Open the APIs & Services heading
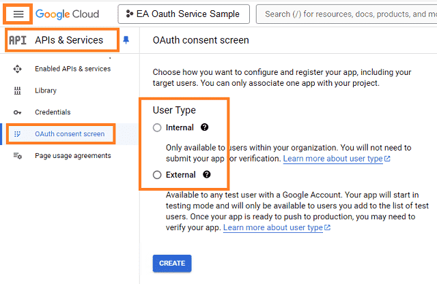437x284 pixels. [69, 40]
